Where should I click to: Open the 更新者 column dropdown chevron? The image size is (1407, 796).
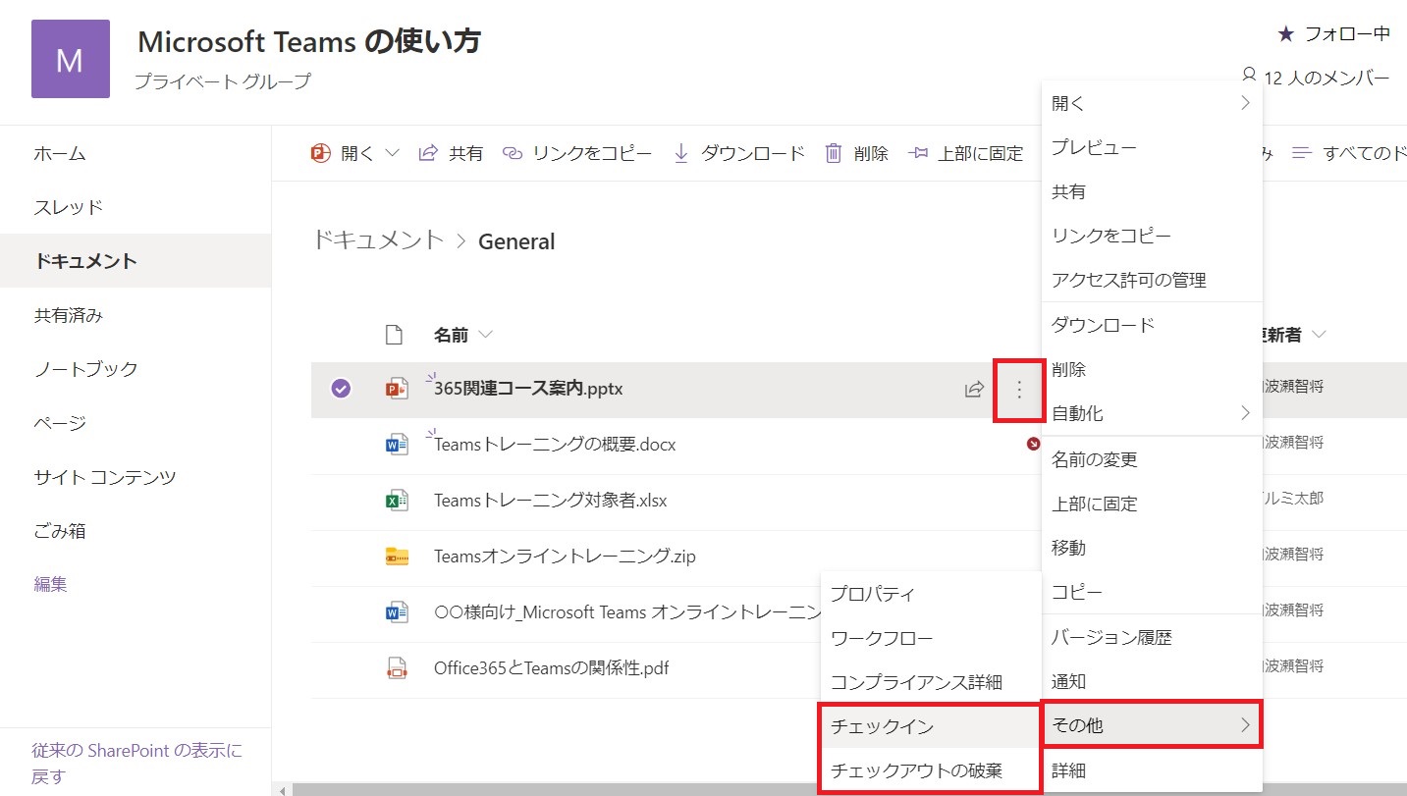[1319, 335]
